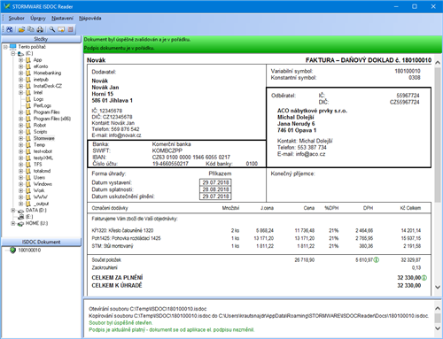Click the WWW folder icon
The height and width of the screenshot is (339, 443).
tap(28, 197)
